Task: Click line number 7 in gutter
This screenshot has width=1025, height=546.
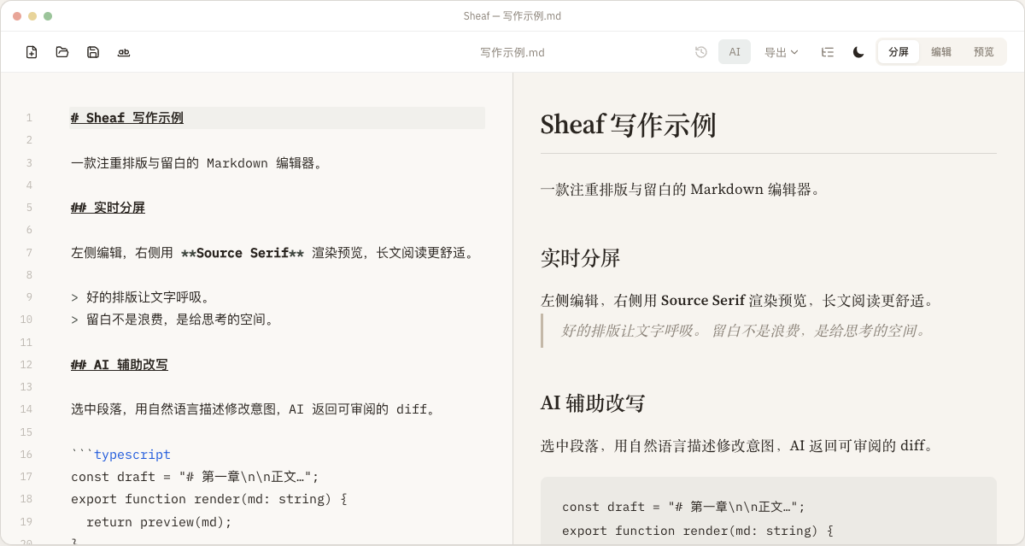Action: click(x=29, y=253)
